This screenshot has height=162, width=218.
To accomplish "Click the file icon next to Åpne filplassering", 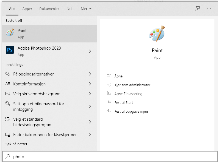I will tap(109, 93).
